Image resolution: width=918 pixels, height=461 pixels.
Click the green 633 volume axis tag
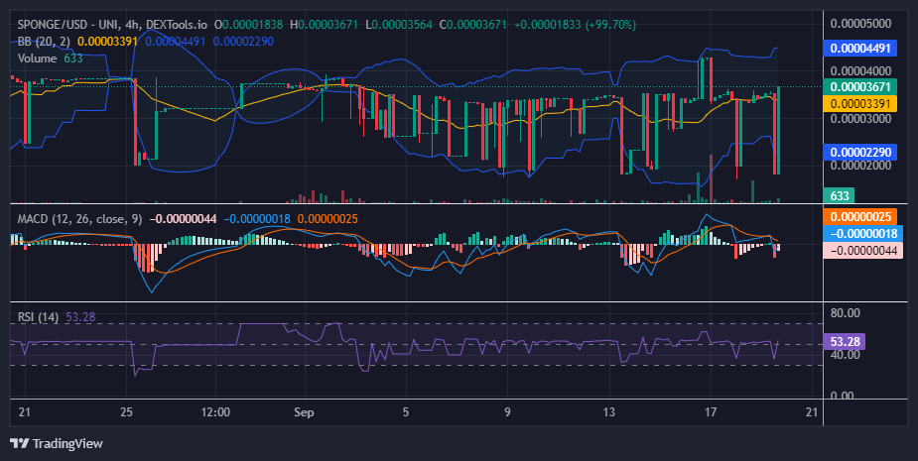[x=839, y=195]
